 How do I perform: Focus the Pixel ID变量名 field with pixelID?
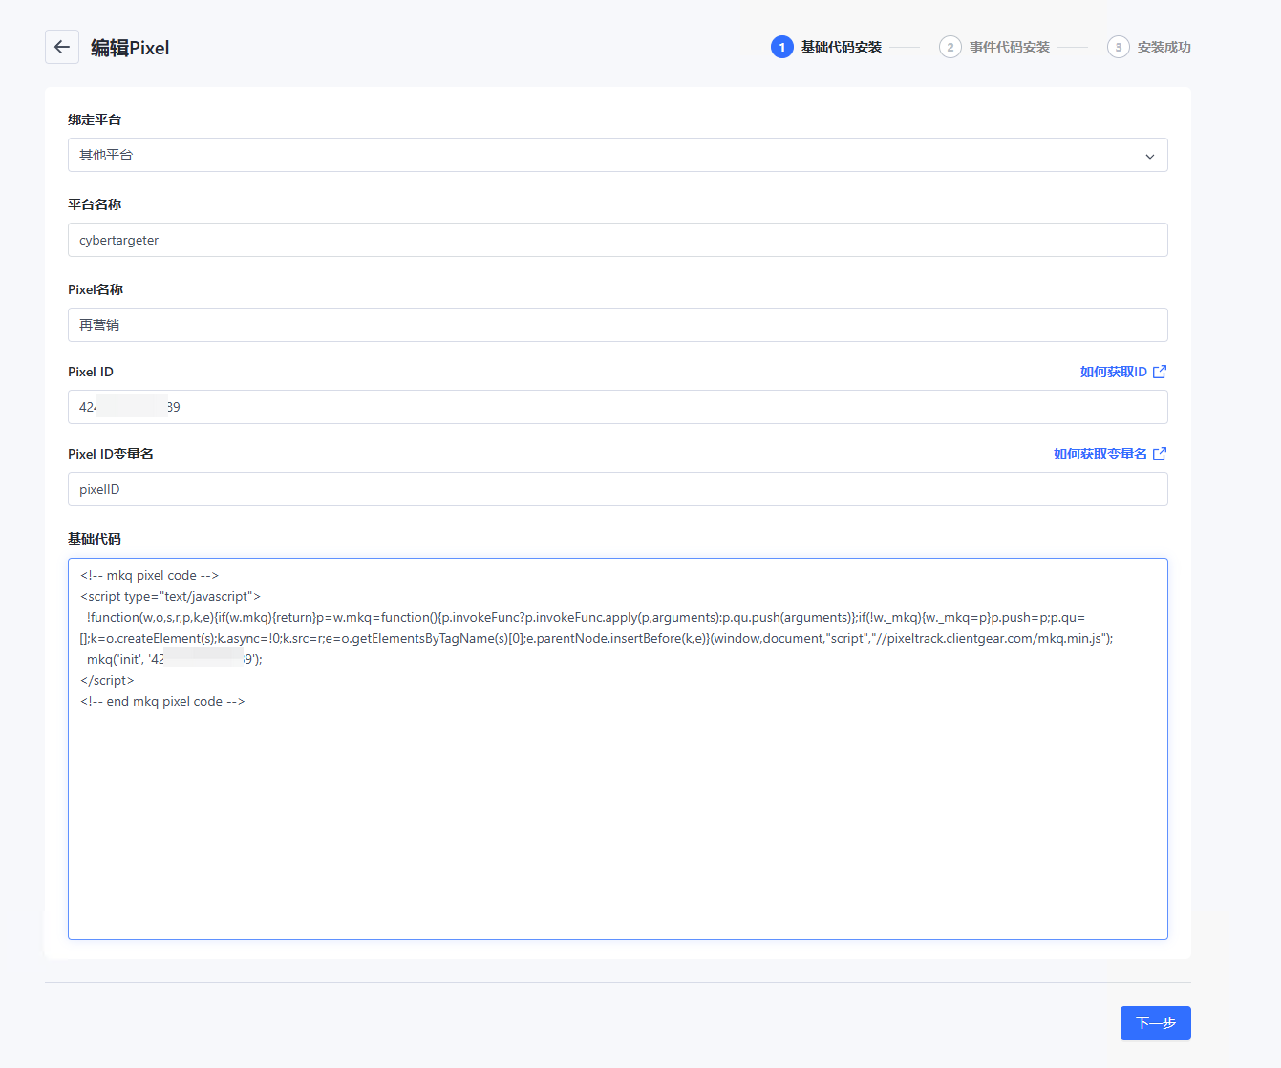[x=617, y=489]
